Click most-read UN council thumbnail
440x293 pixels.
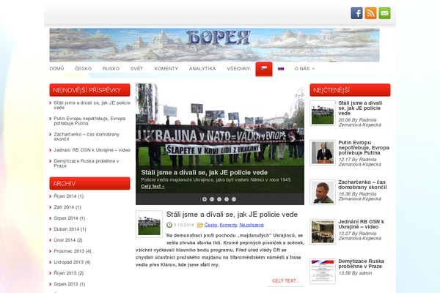323,232
